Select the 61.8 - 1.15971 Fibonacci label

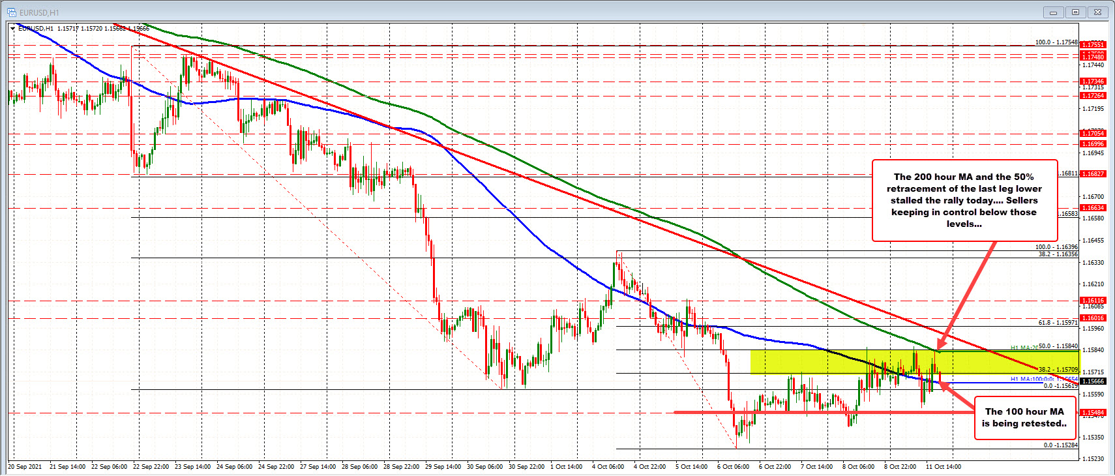(1058, 323)
